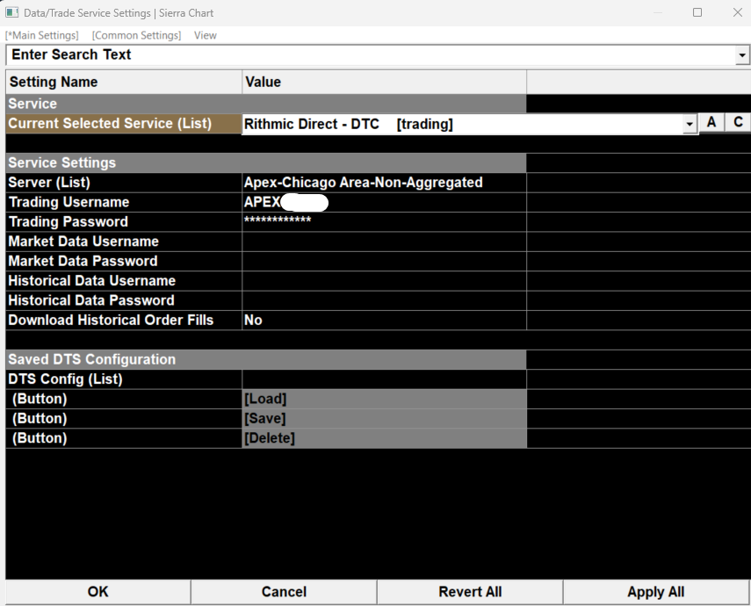This screenshot has height=606, width=751.
Task: Click the C button beside the service list
Action: [738, 123]
